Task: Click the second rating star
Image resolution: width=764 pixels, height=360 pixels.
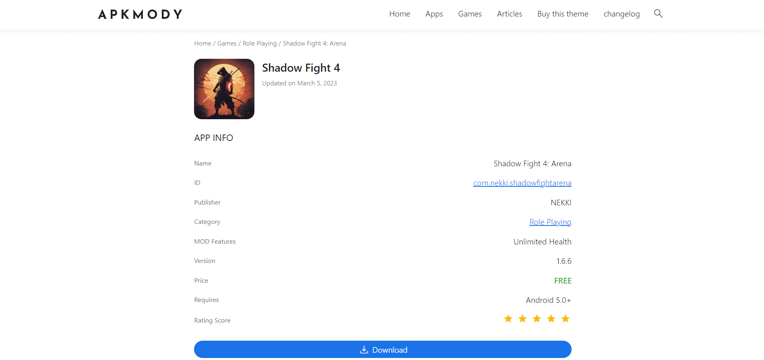Action: coord(522,319)
